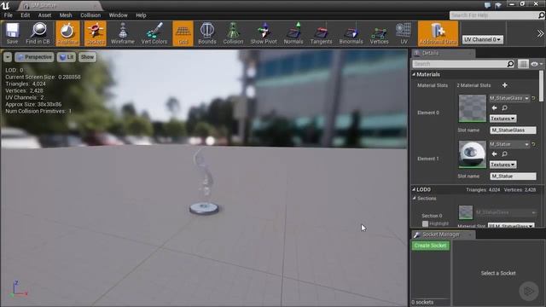This screenshot has height=307, width=546.
Task: Open the Window menu
Action: [x=118, y=15]
